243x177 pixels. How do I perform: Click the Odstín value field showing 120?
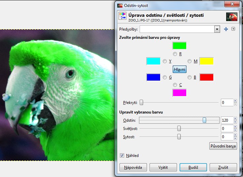pyautogui.click(x=227, y=120)
